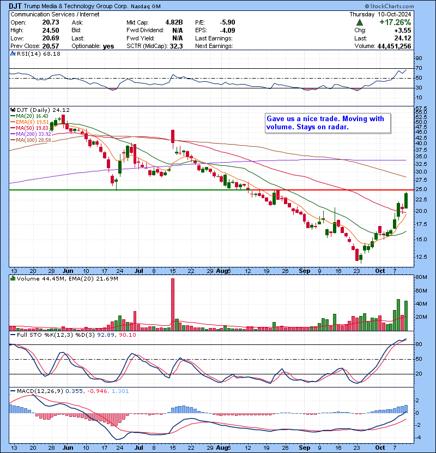This screenshot has width=436, height=453.
Task: Click the P/E value -5.90
Action: 227,22
